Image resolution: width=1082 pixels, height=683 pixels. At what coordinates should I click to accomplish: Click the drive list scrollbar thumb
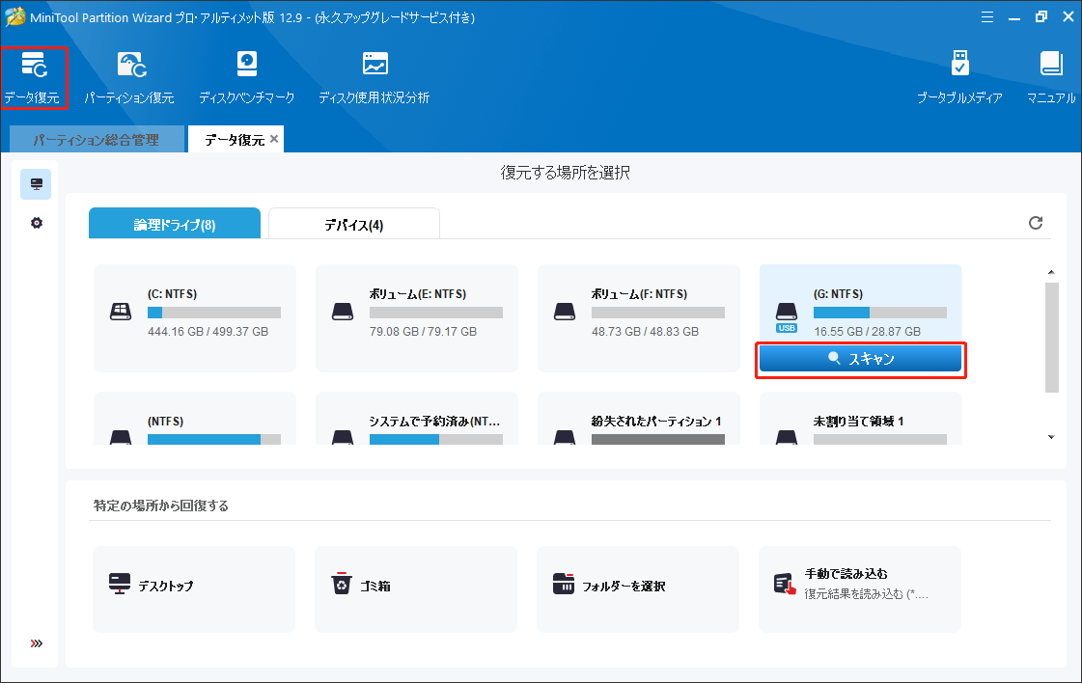click(1052, 338)
